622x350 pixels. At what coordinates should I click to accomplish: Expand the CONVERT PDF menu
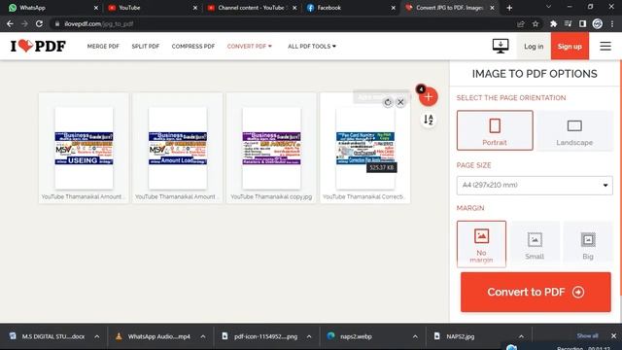click(250, 47)
